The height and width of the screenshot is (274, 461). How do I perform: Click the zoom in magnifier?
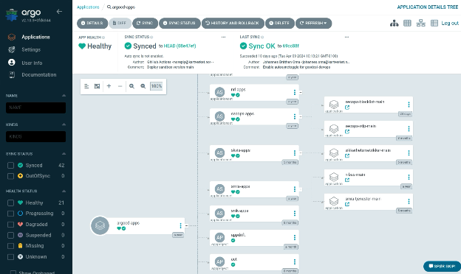pos(132,86)
